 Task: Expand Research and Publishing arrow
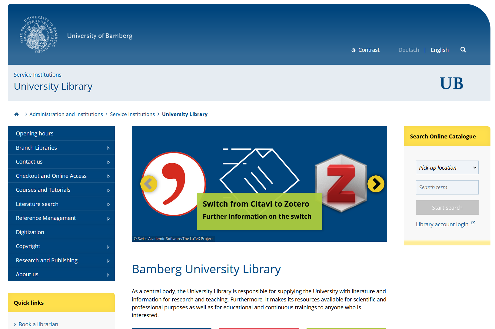[x=108, y=261]
